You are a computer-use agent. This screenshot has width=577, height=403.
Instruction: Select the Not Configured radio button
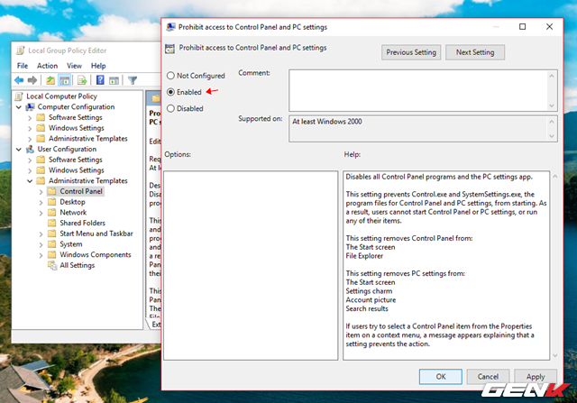[x=170, y=76]
